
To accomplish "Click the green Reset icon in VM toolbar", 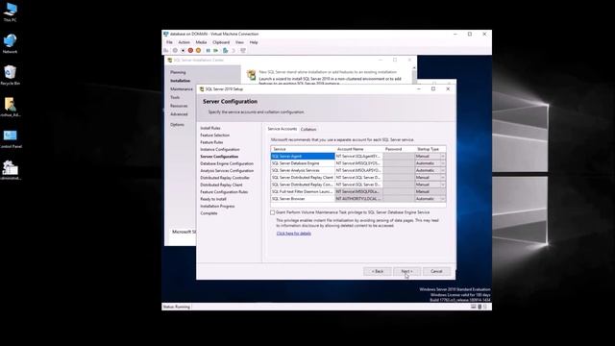I will click(x=215, y=50).
